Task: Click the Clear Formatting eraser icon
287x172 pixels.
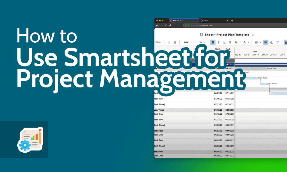Action: (x=272, y=42)
